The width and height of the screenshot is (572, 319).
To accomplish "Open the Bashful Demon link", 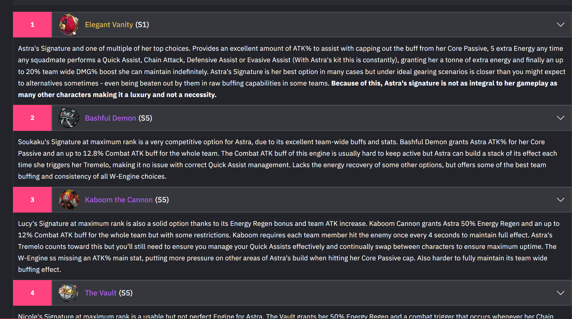I will (110, 118).
